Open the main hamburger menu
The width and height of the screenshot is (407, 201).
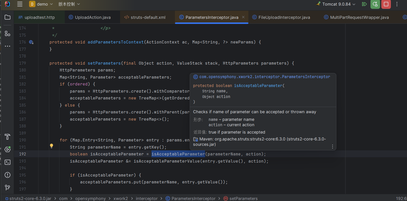point(20,4)
